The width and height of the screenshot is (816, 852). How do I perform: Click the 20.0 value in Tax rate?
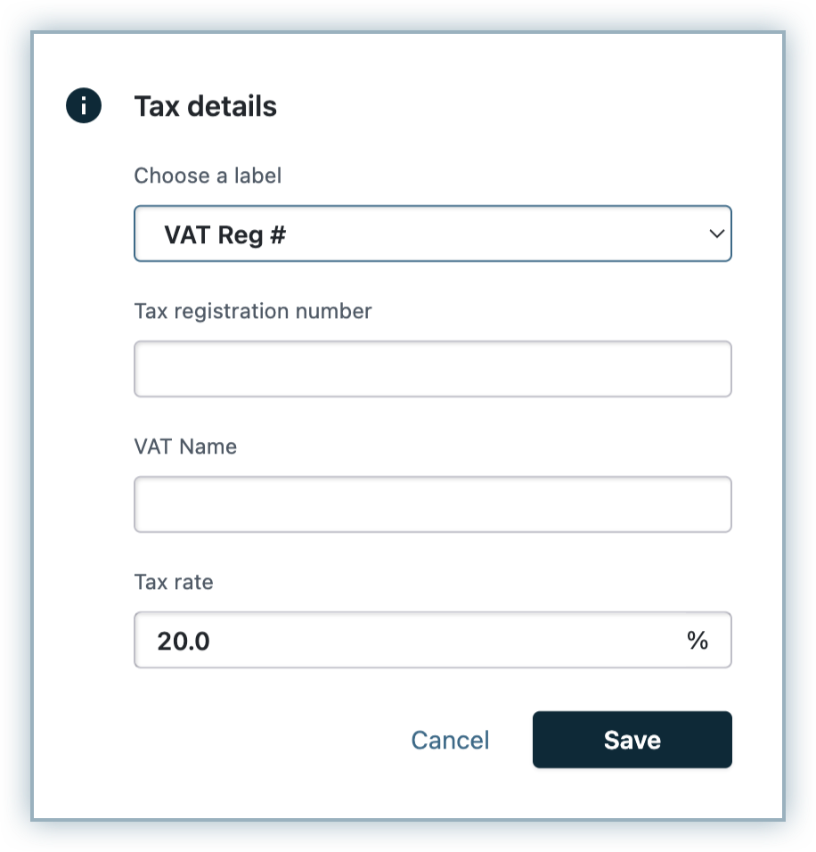(x=184, y=641)
